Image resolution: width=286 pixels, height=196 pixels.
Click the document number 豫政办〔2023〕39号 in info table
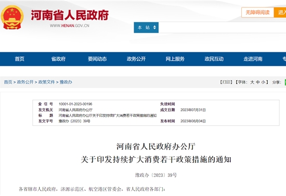74,121
